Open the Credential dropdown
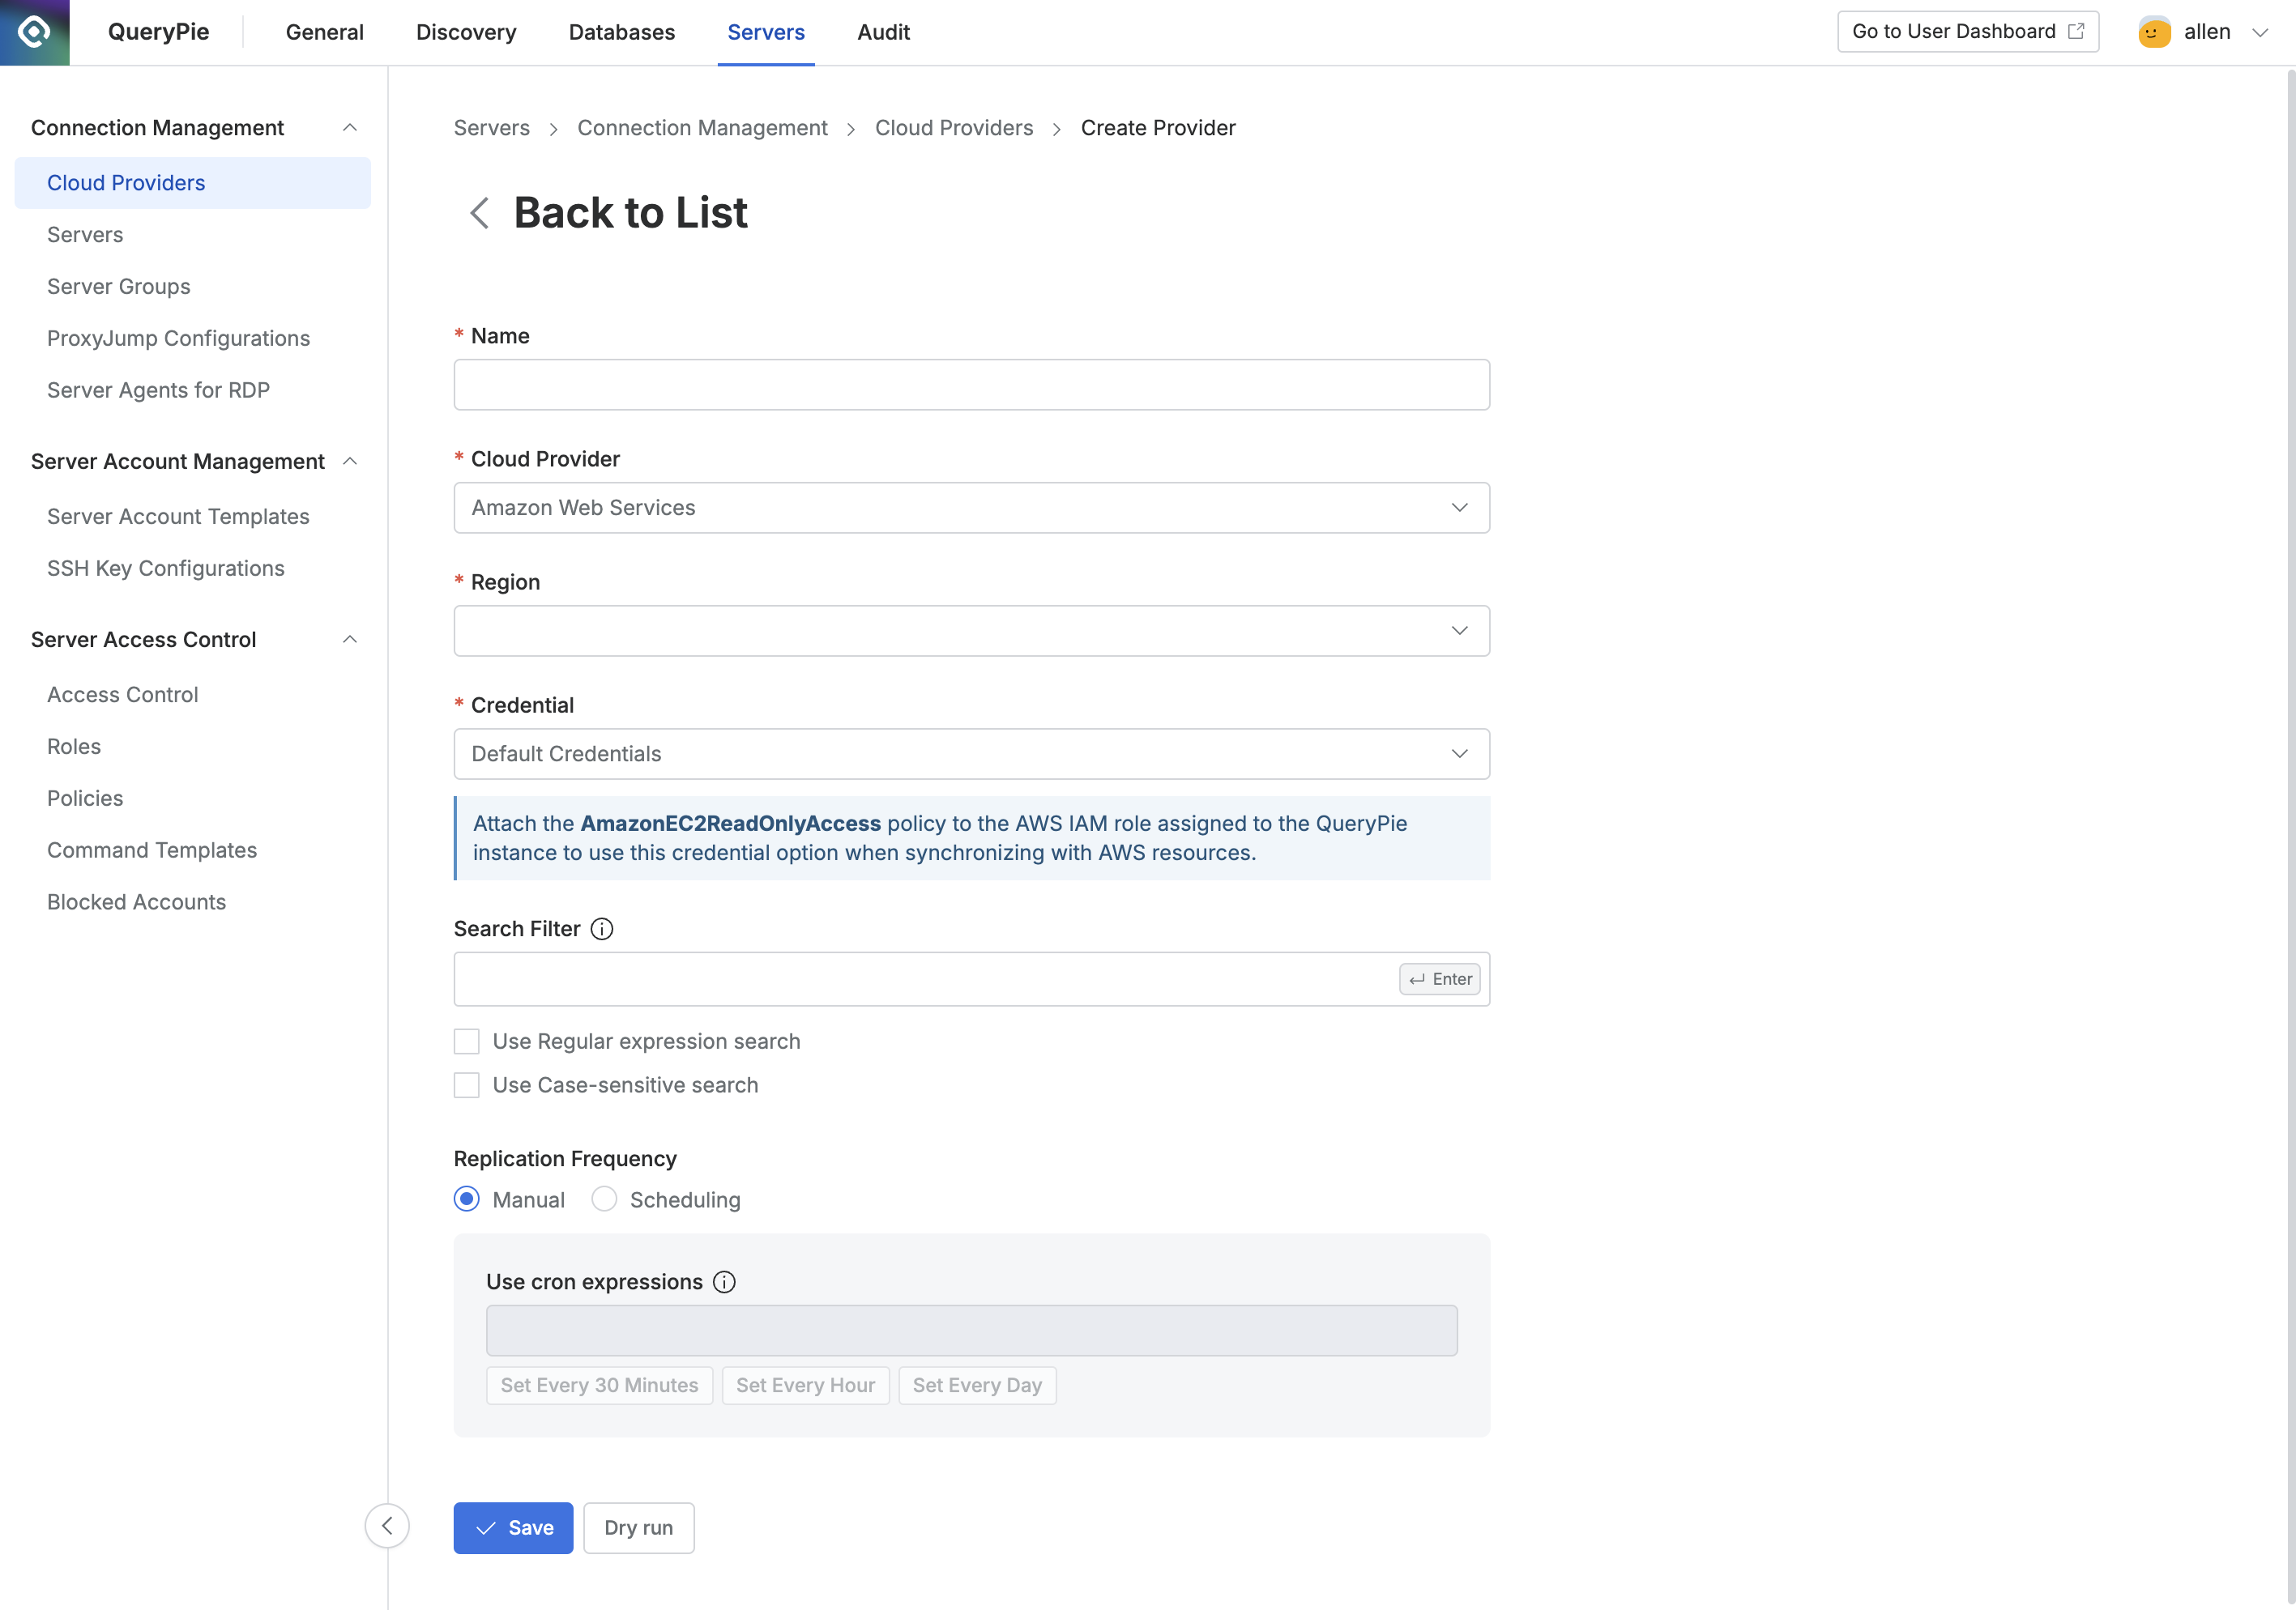Image resolution: width=2296 pixels, height=1610 pixels. tap(972, 753)
